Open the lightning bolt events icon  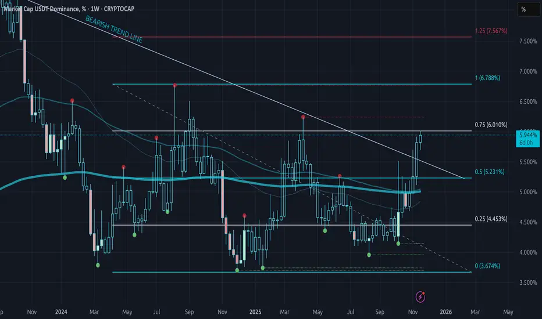pos(420,296)
